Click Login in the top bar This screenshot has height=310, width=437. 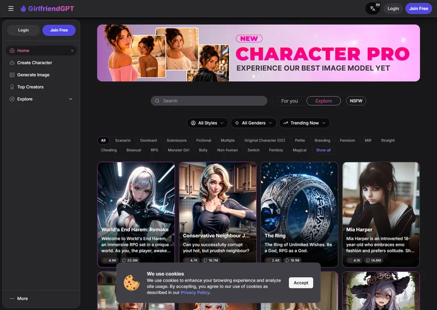click(x=393, y=9)
